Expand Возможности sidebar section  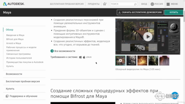coord(14,74)
